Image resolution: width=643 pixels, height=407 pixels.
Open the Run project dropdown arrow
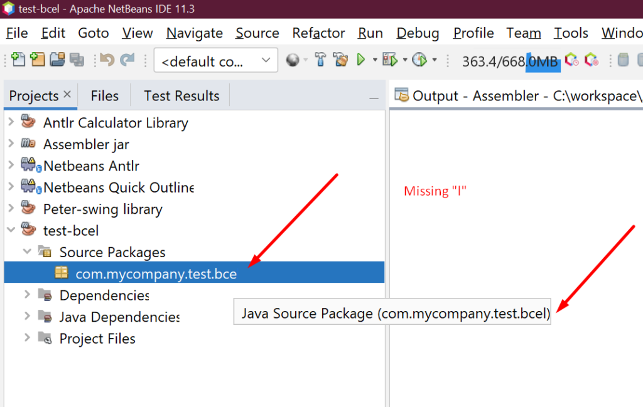pos(375,60)
